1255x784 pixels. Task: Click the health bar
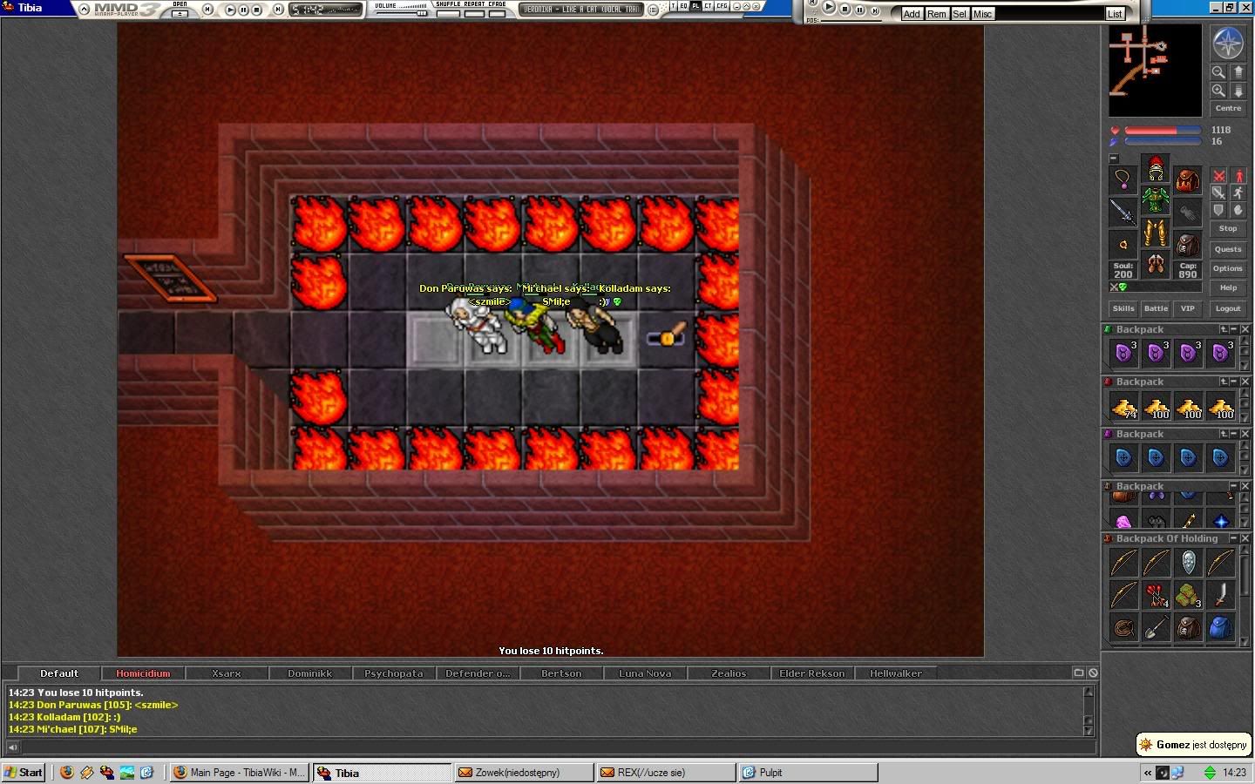pyautogui.click(x=1163, y=130)
